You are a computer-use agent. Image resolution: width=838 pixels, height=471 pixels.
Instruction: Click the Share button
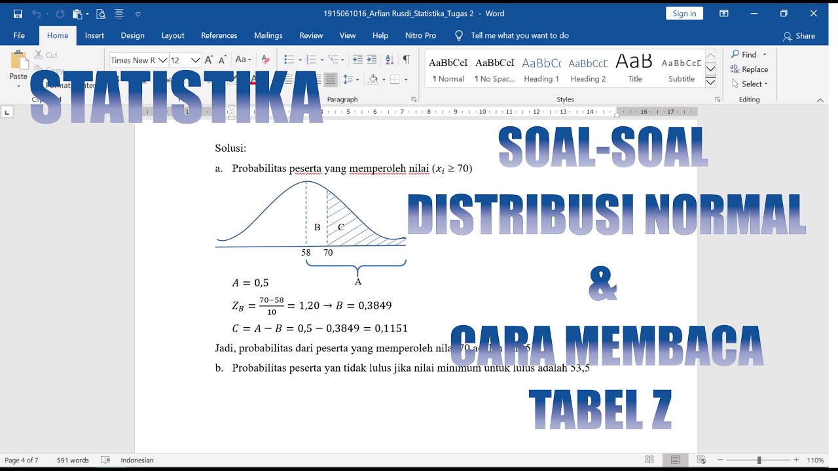click(799, 36)
